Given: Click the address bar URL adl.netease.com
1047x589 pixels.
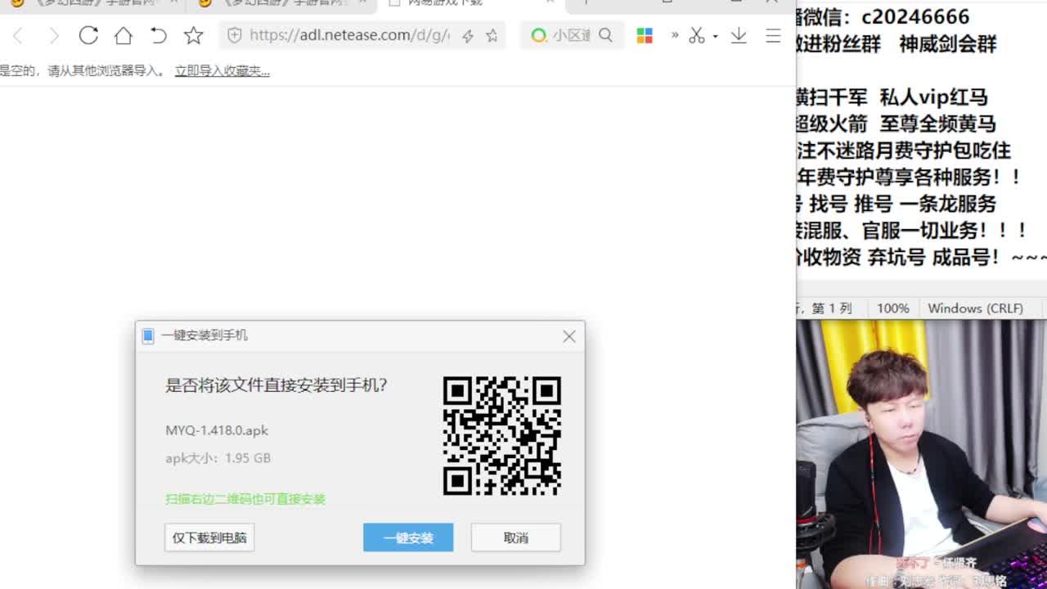Looking at the screenshot, I should [x=349, y=35].
